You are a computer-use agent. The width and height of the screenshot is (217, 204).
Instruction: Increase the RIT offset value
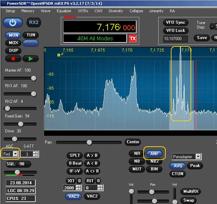100,186
